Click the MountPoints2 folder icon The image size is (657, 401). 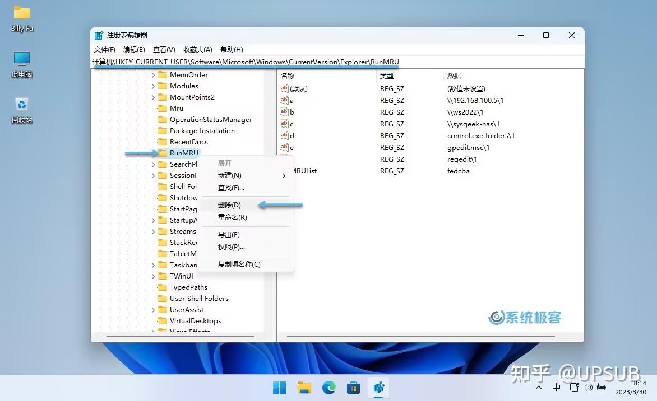[162, 97]
